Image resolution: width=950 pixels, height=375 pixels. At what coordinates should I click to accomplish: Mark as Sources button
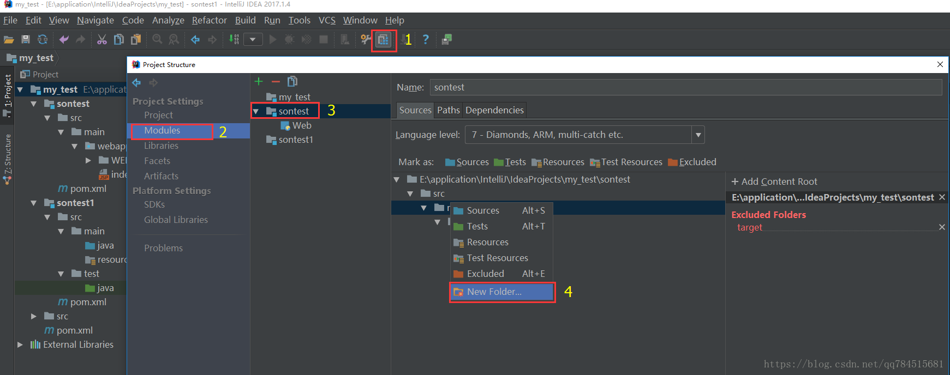(x=467, y=162)
